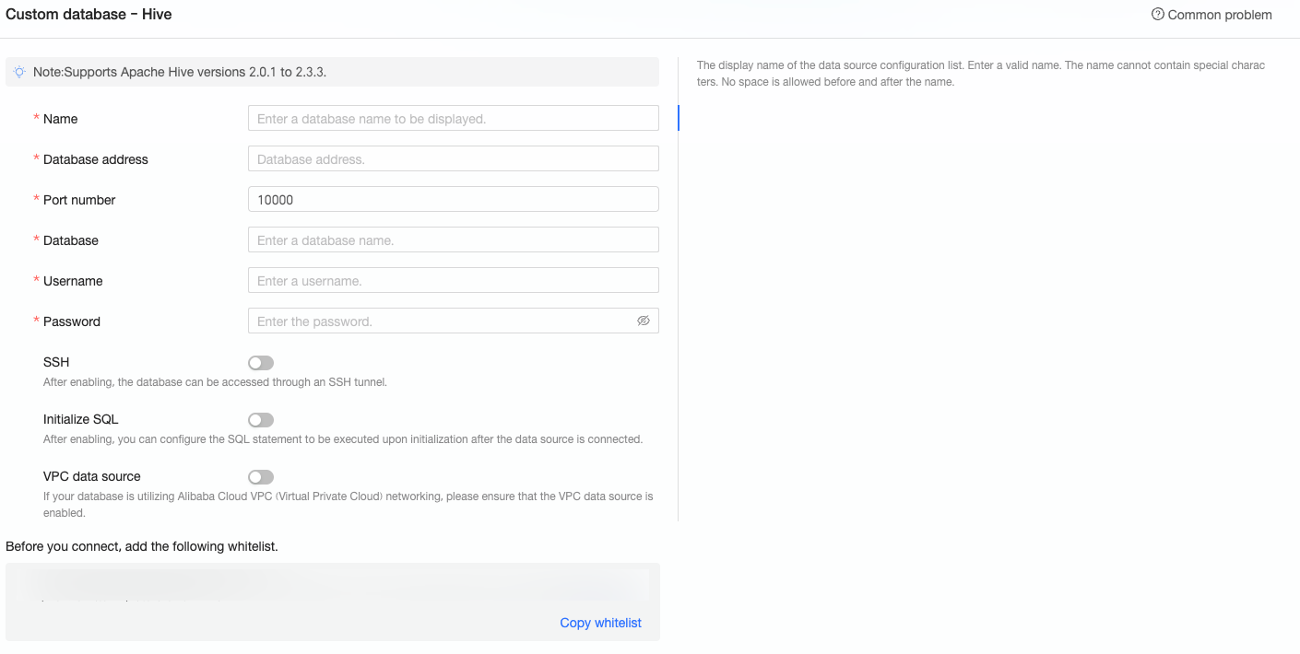1300x654 pixels.
Task: Click the Port number label
Action: [x=79, y=200]
